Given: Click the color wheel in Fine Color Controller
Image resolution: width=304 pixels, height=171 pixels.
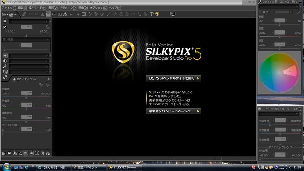Looking at the screenshot, I should click(x=279, y=72).
